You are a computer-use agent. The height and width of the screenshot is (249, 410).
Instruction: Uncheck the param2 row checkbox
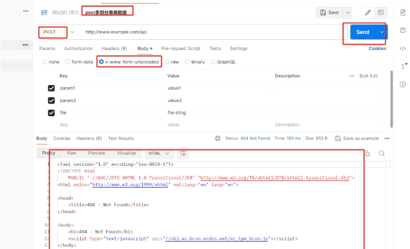pos(51,101)
